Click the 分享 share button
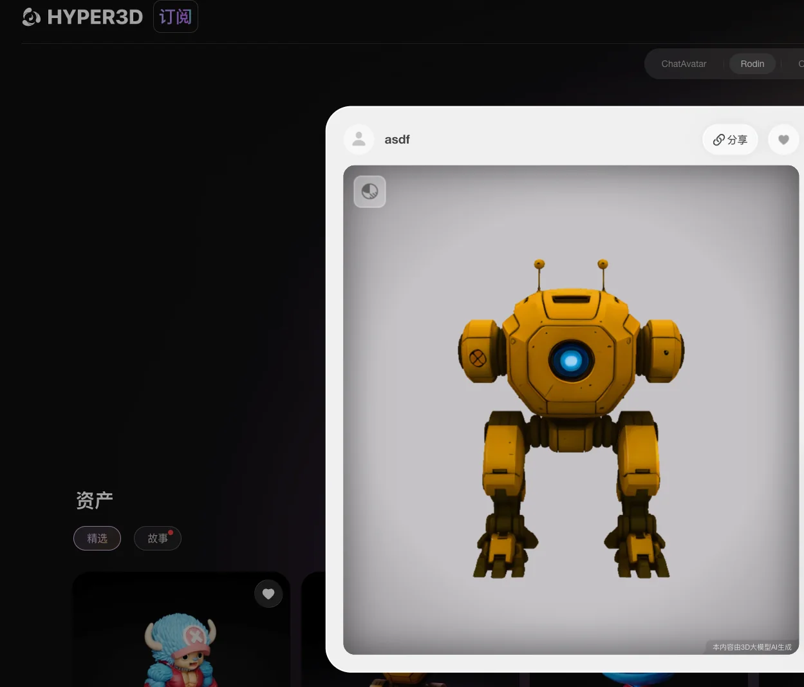 coord(730,139)
